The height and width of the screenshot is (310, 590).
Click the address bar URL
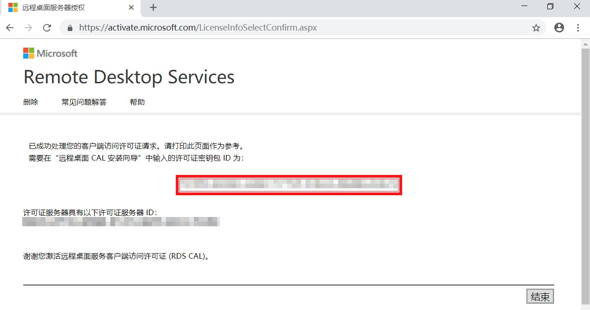coord(198,28)
